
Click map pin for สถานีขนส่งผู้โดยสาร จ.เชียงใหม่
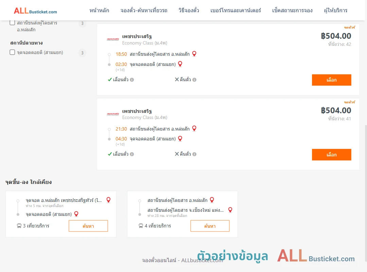(230, 210)
